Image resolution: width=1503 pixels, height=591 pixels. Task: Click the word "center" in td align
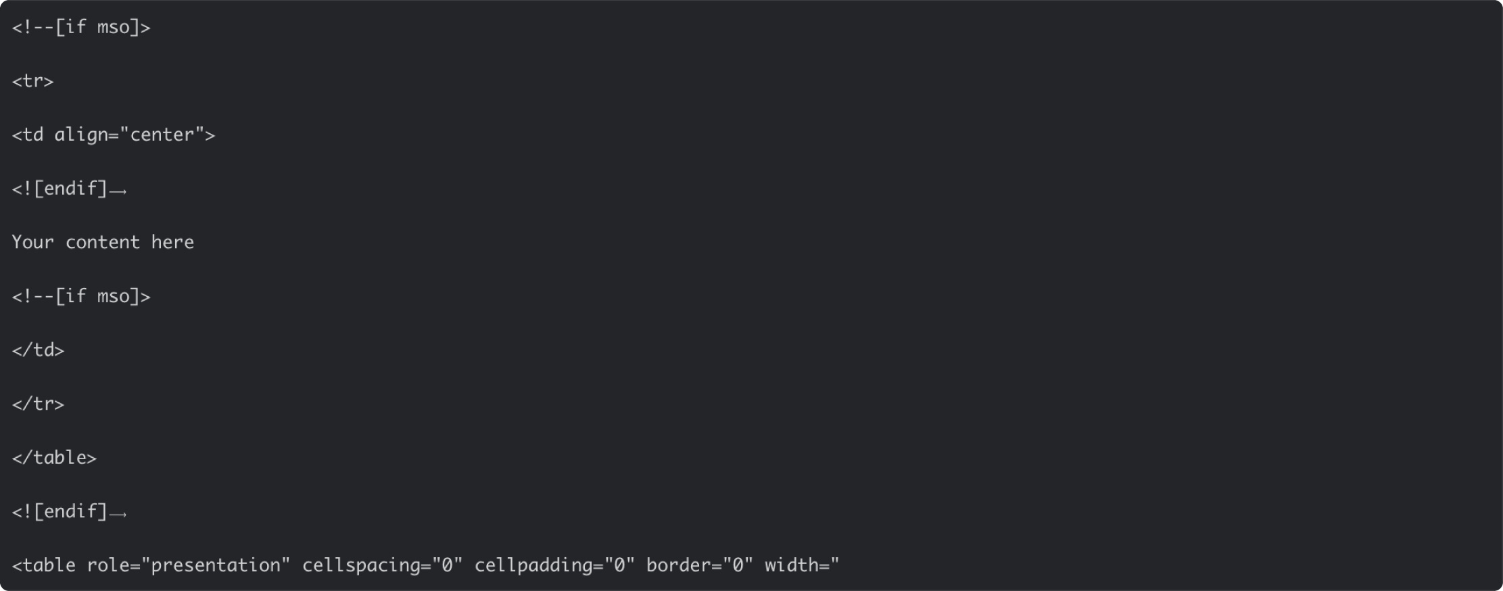[x=162, y=135]
